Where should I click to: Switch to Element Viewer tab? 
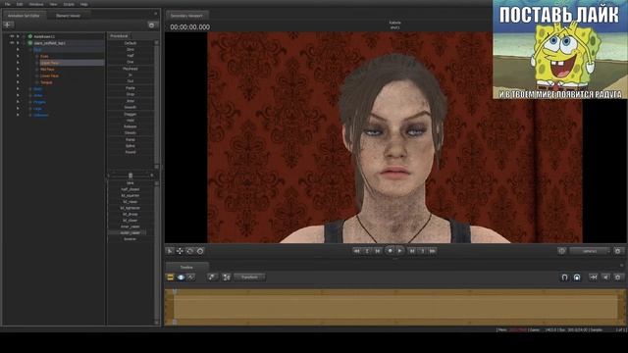click(x=68, y=16)
